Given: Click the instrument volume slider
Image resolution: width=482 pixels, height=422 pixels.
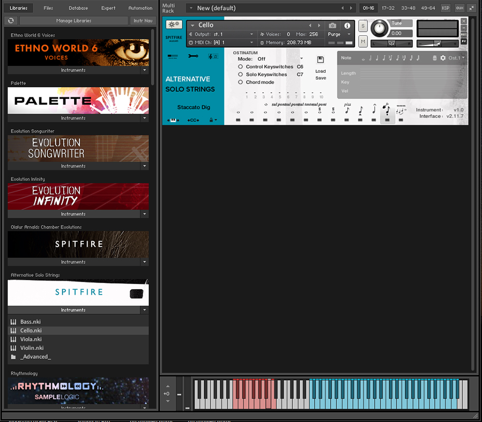Looking at the screenshot, I should click(x=437, y=44).
